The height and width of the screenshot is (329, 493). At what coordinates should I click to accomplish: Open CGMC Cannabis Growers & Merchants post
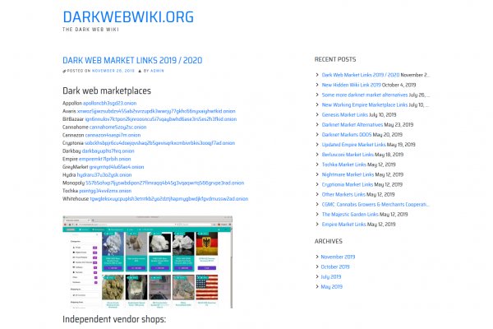[376, 204]
